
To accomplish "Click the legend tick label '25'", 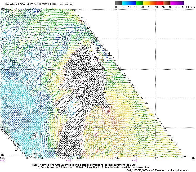I will tap(150, 7).
